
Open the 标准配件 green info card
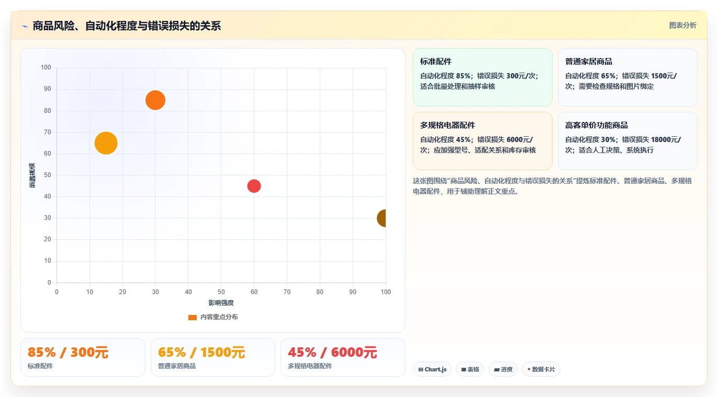click(483, 77)
